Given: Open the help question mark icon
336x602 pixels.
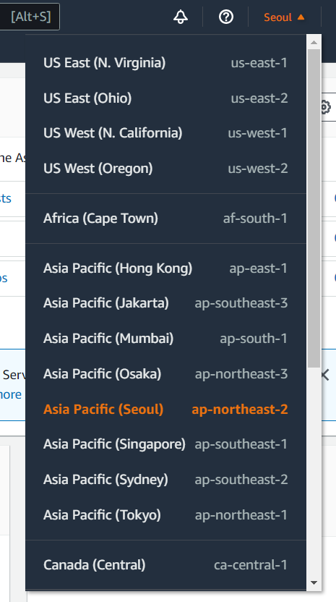Looking at the screenshot, I should [x=226, y=17].
